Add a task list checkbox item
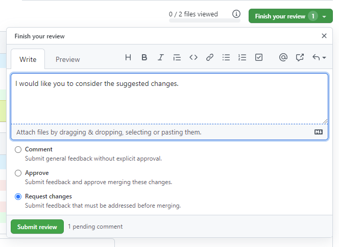Screen dimensions: 339x247 pyautogui.click(x=258, y=58)
